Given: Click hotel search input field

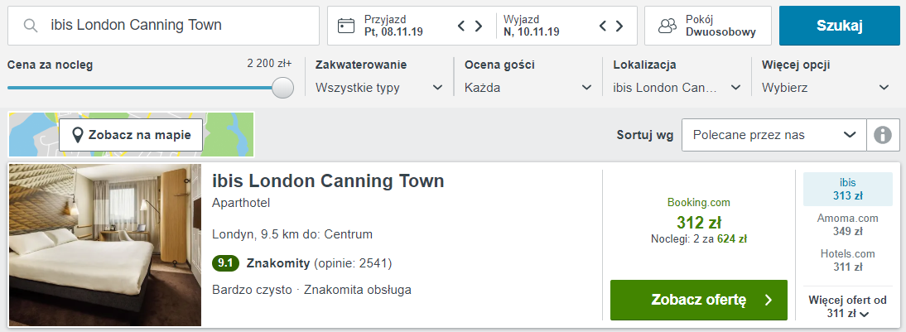Looking at the screenshot, I should tap(163, 26).
